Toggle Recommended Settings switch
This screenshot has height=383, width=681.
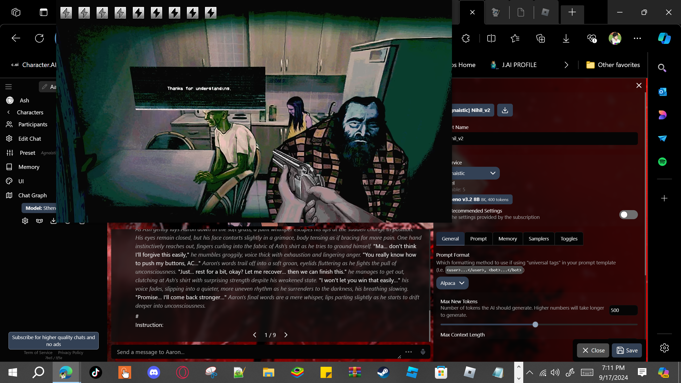click(628, 215)
